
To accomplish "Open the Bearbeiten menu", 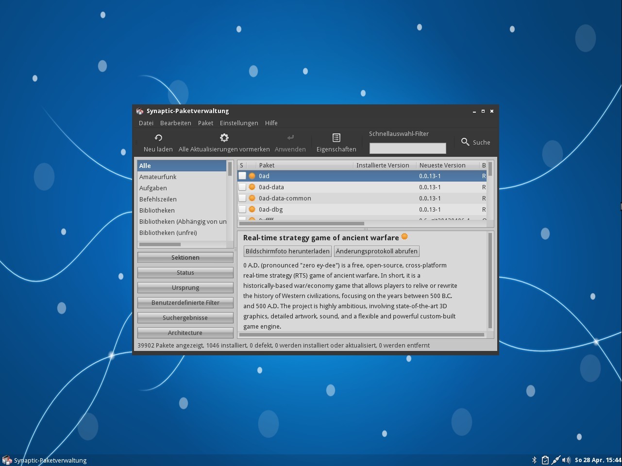I will click(x=175, y=123).
